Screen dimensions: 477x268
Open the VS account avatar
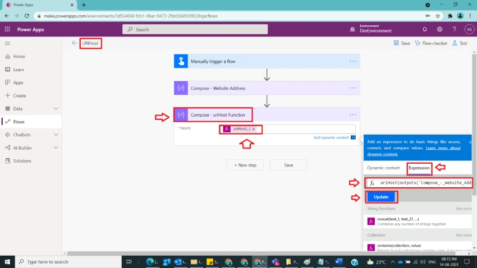click(469, 29)
